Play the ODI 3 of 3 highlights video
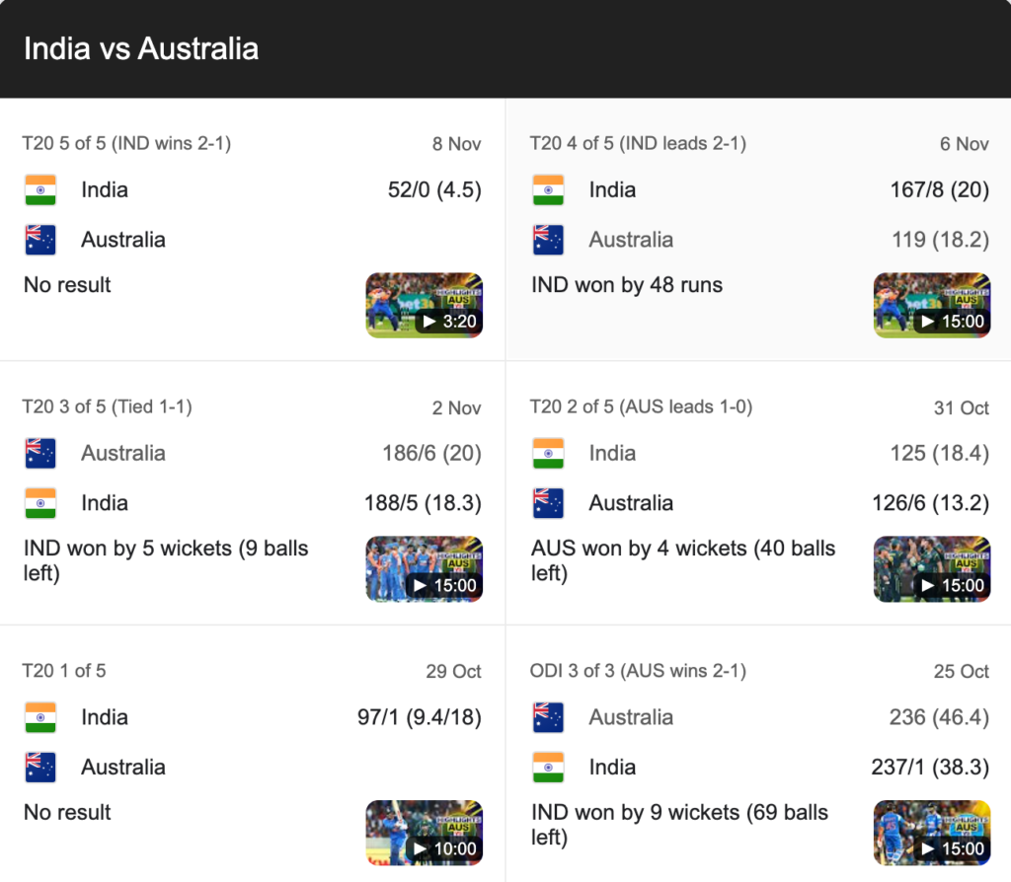This screenshot has width=1011, height=882. coord(931,833)
